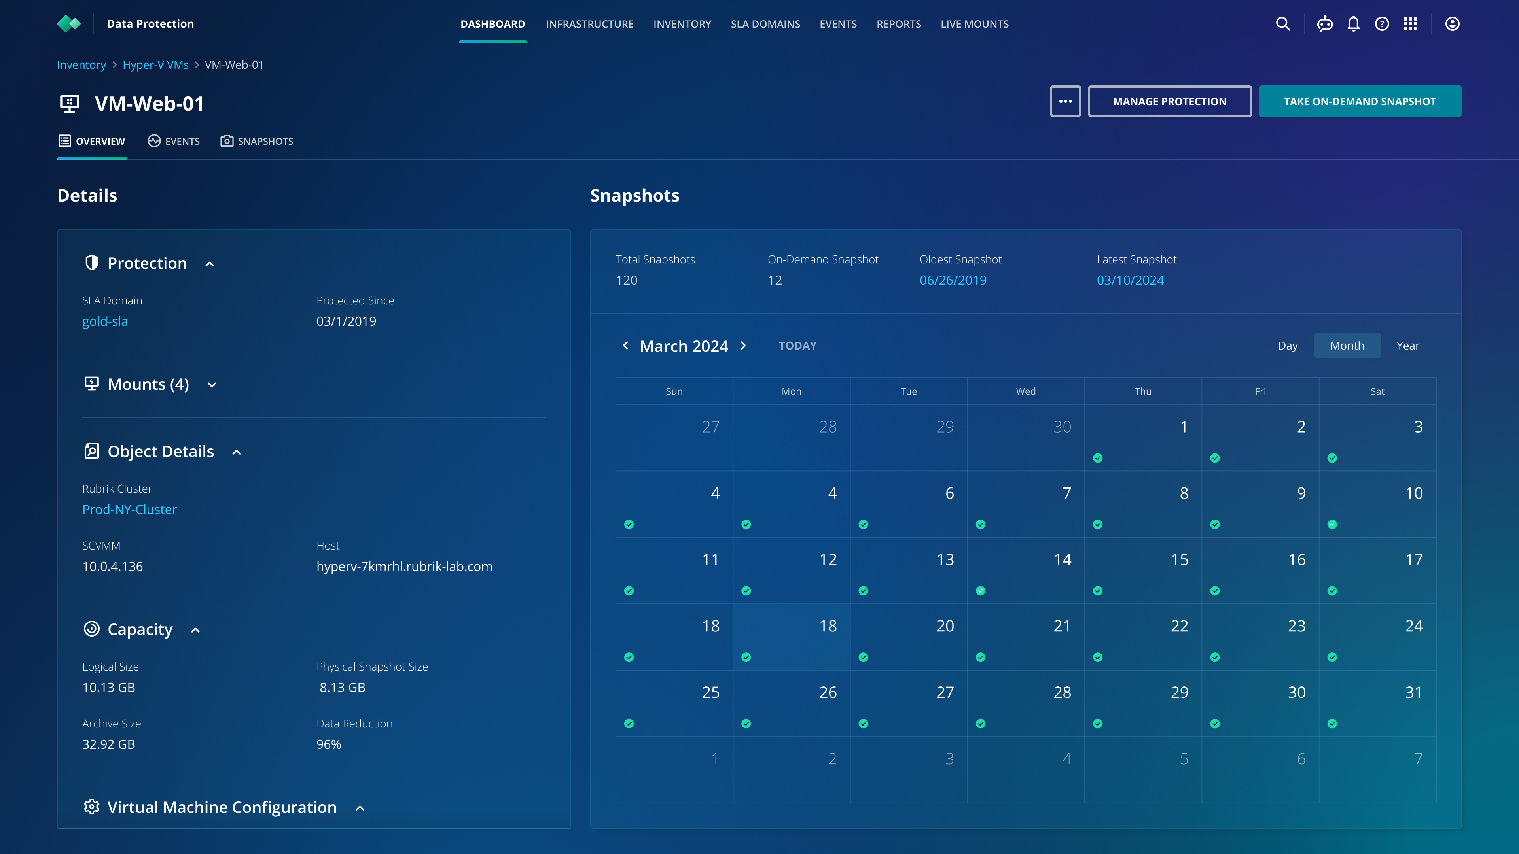
Task: Collapse the Protection section
Action: click(209, 264)
